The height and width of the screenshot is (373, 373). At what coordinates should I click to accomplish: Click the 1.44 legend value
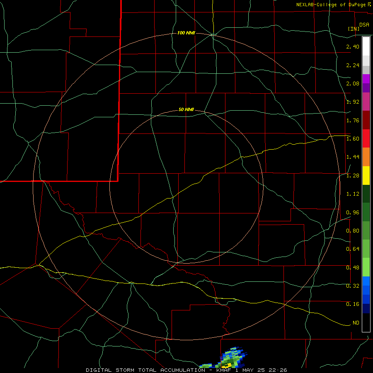[x=353, y=157]
